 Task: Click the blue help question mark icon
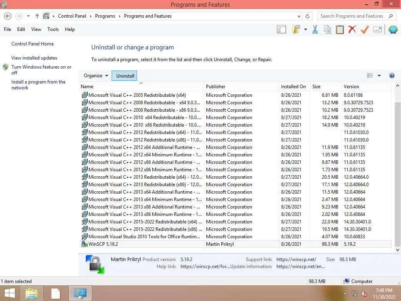click(x=392, y=76)
